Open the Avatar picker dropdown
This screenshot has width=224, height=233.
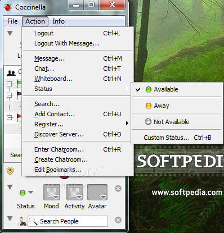coord(97,193)
